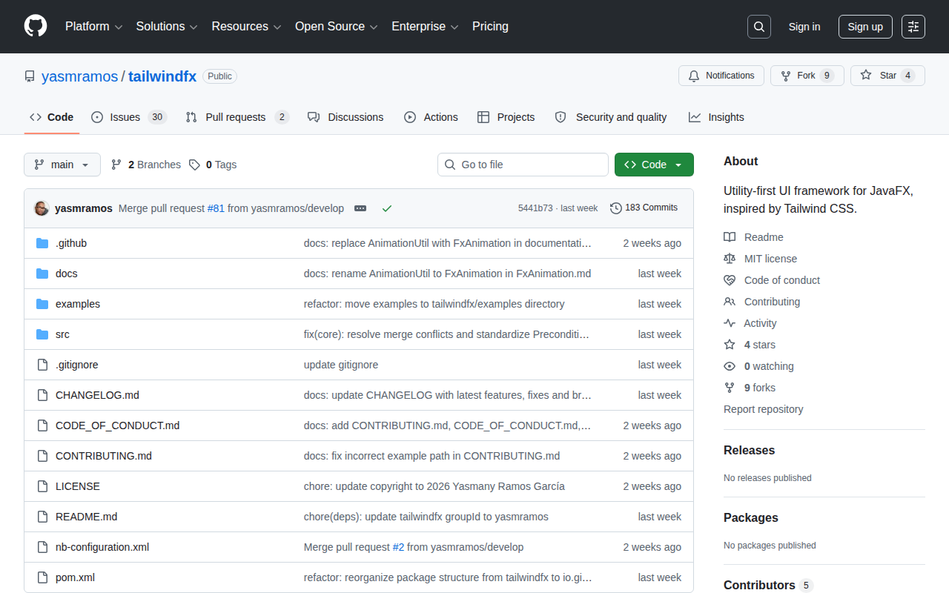This screenshot has height=593, width=949.
Task: Open the Projects tab
Action: point(506,117)
